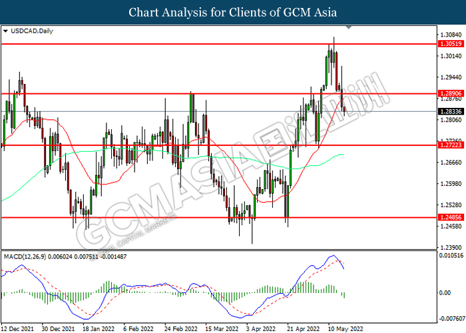Click the MACD zero level 0.00 label

tap(445, 293)
